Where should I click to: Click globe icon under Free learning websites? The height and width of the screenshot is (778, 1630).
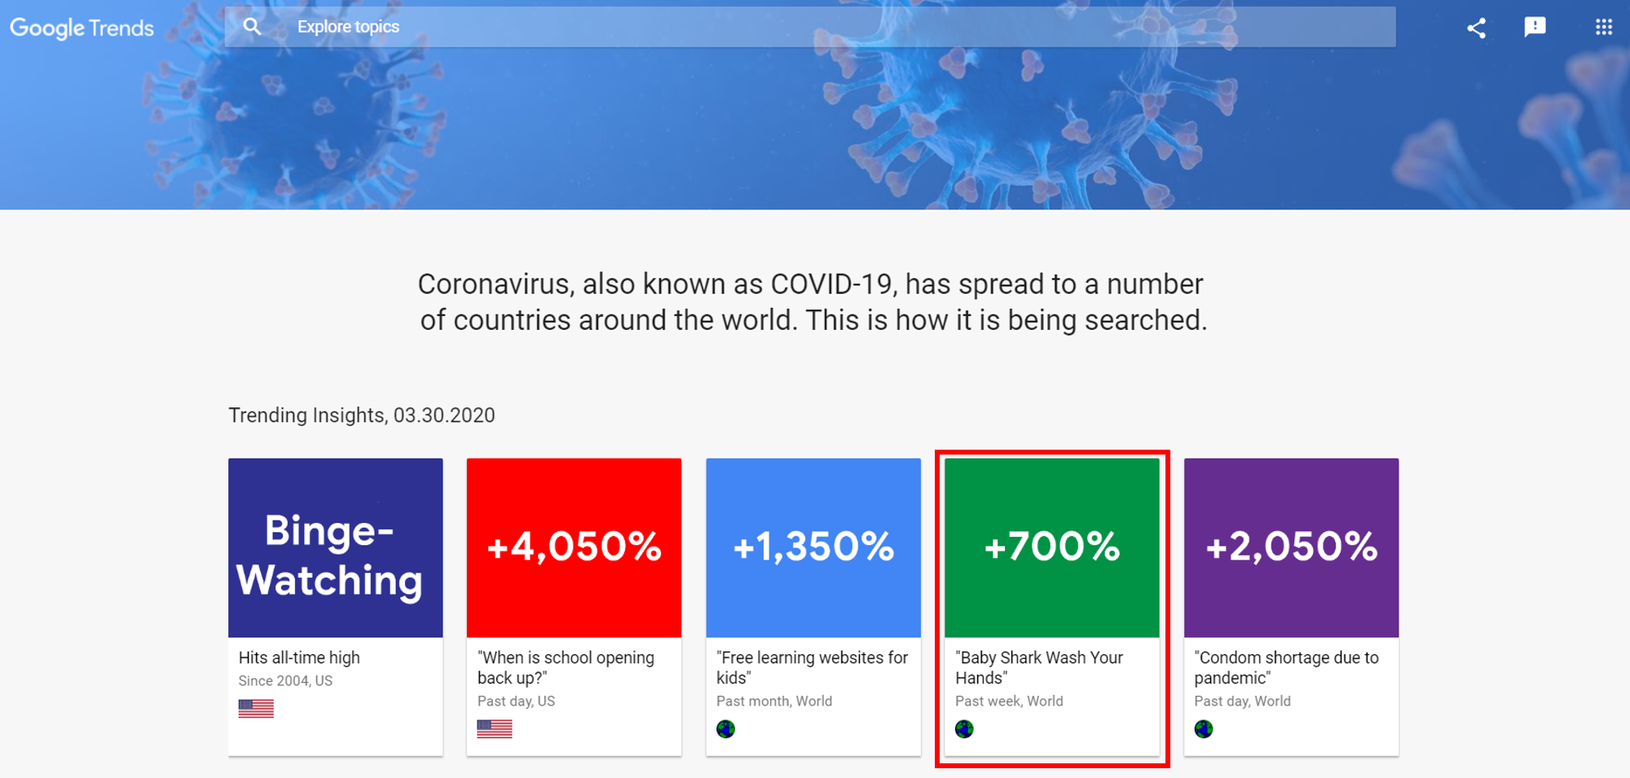(725, 729)
